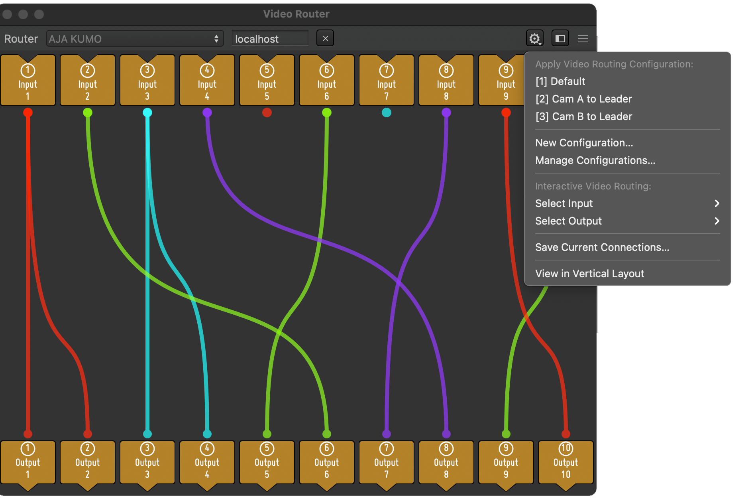Select the Output 10 destination block
The height and width of the screenshot is (501, 756).
pyautogui.click(x=566, y=463)
